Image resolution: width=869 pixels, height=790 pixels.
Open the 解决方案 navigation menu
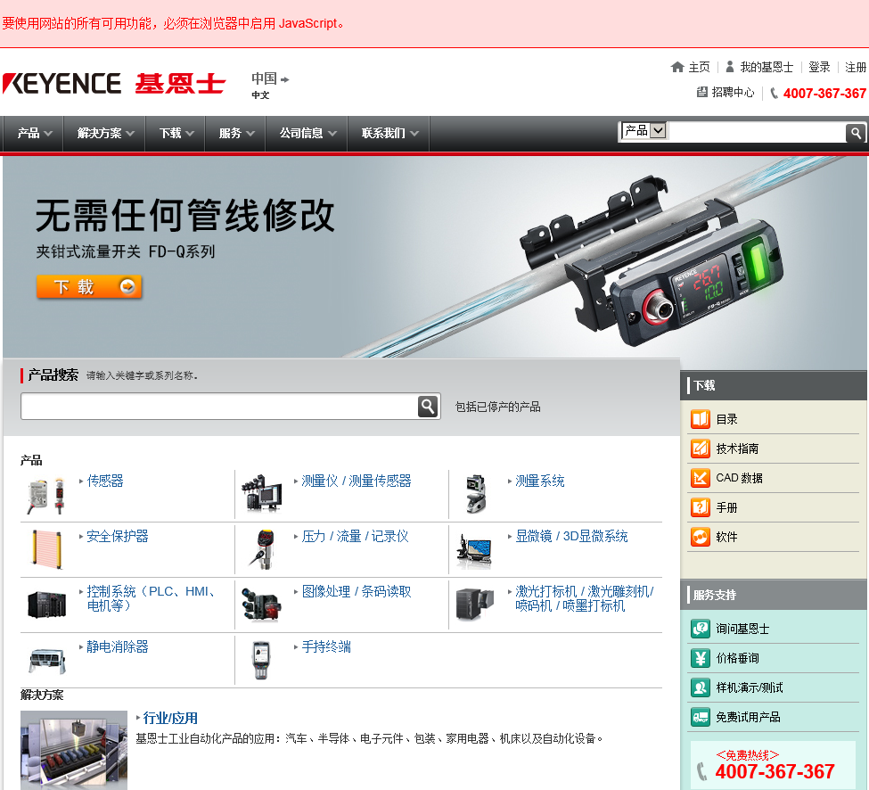(x=105, y=133)
